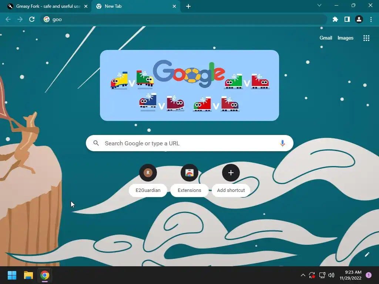Go forward to next page
This screenshot has height=284, width=379.
[x=20, y=19]
